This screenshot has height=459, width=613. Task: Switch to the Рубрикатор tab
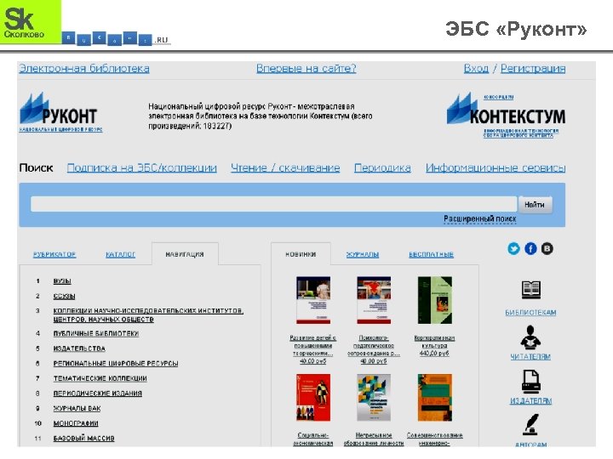[54, 254]
